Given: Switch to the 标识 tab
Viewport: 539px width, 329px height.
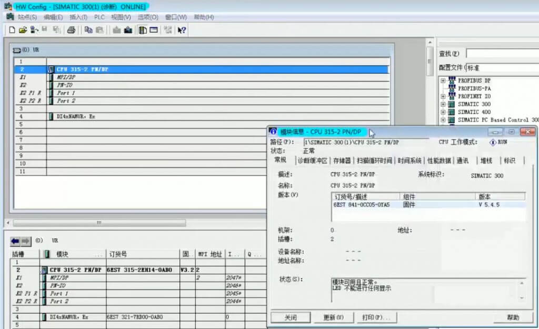Looking at the screenshot, I should click(510, 161).
